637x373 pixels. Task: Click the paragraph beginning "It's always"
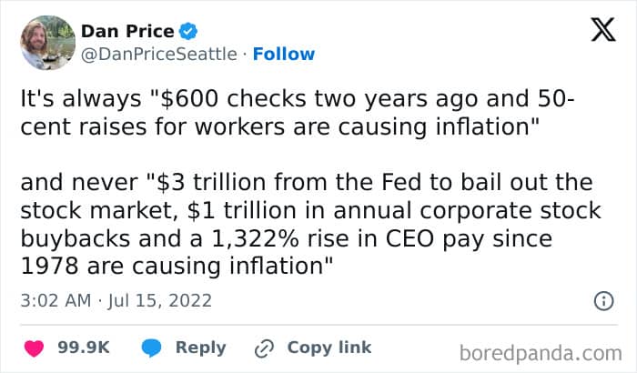[x=298, y=113]
